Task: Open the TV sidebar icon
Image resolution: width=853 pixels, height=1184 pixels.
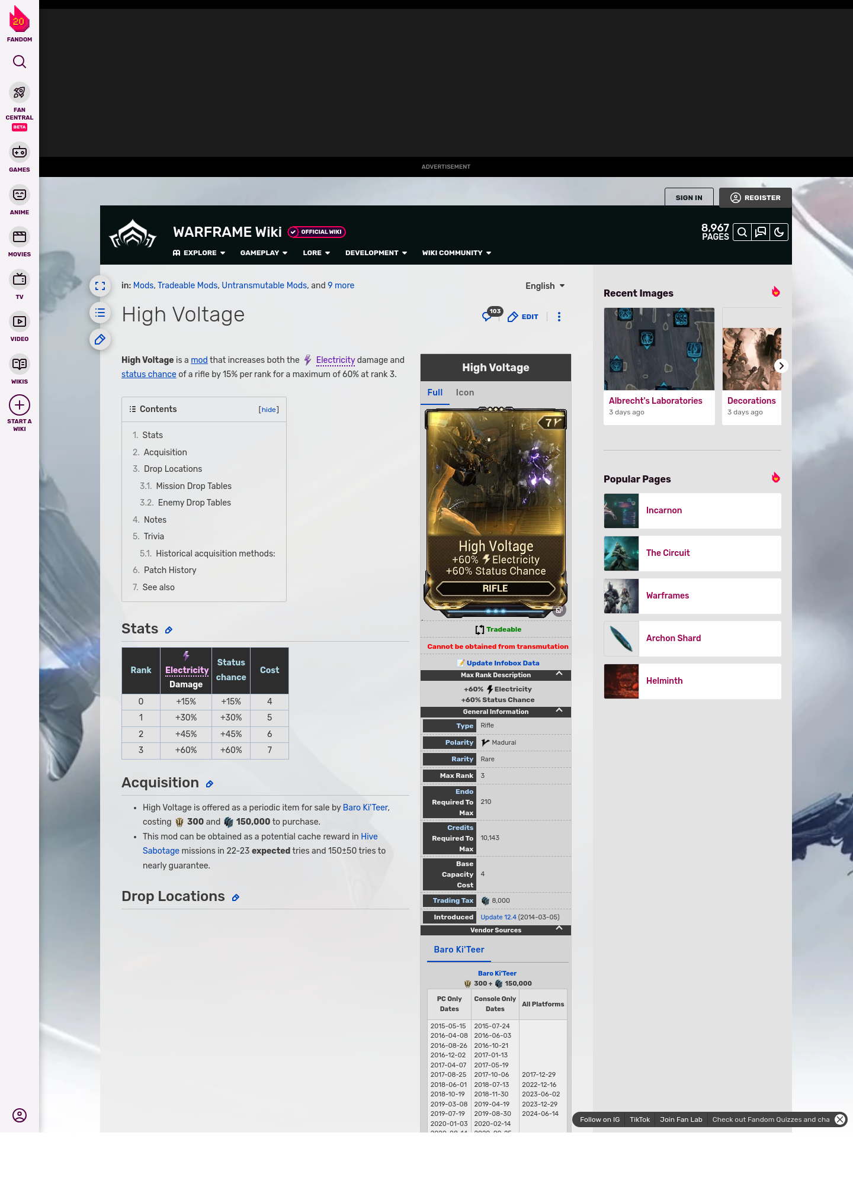Action: click(20, 279)
